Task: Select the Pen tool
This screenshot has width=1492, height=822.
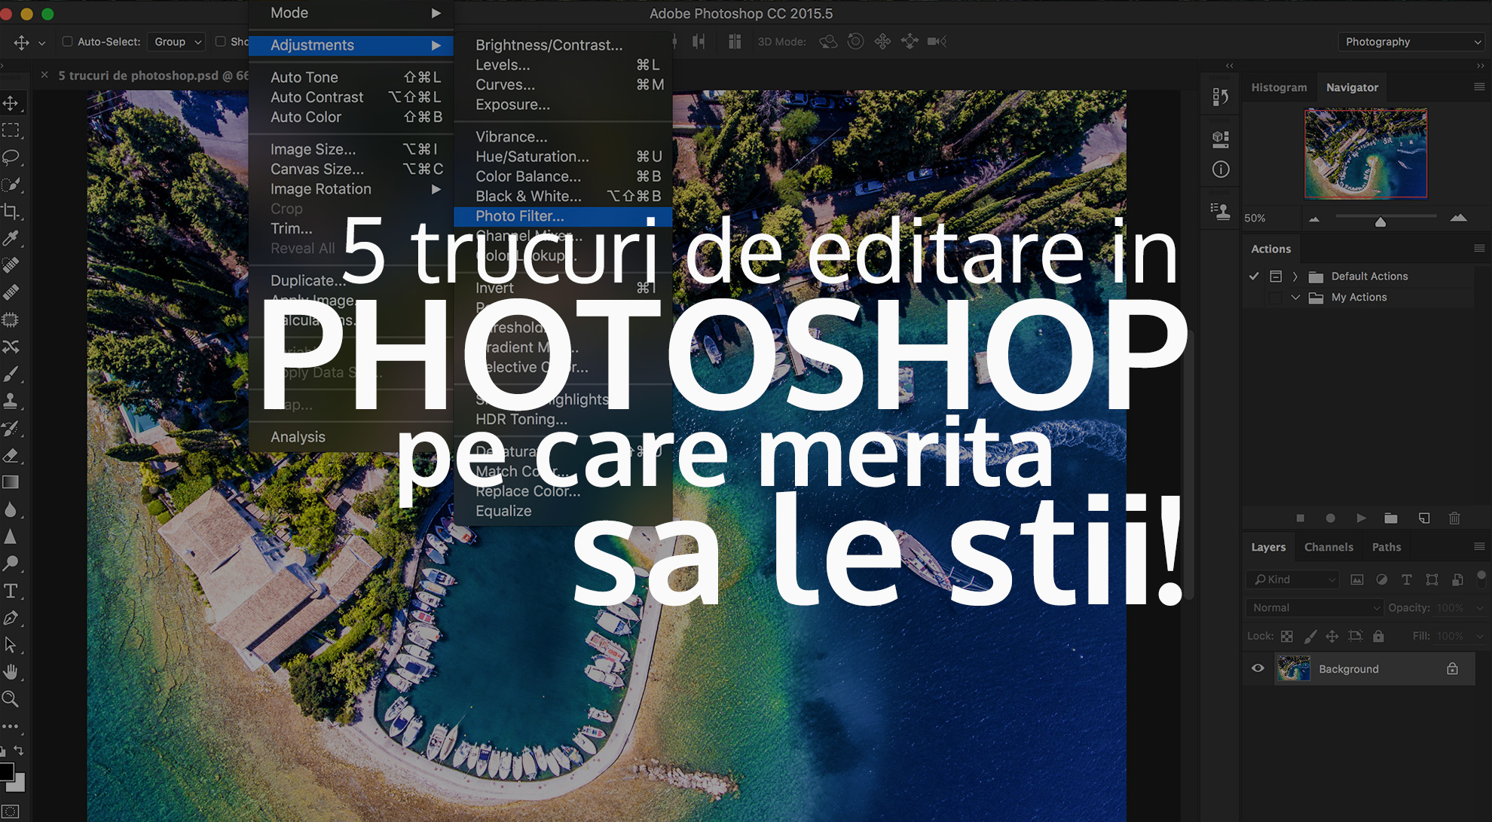Action: (11, 618)
